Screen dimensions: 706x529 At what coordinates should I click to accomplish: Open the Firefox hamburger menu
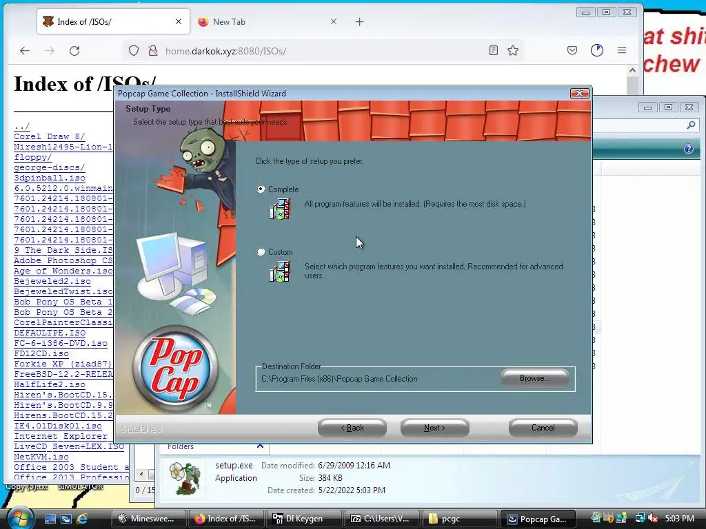coord(622,50)
